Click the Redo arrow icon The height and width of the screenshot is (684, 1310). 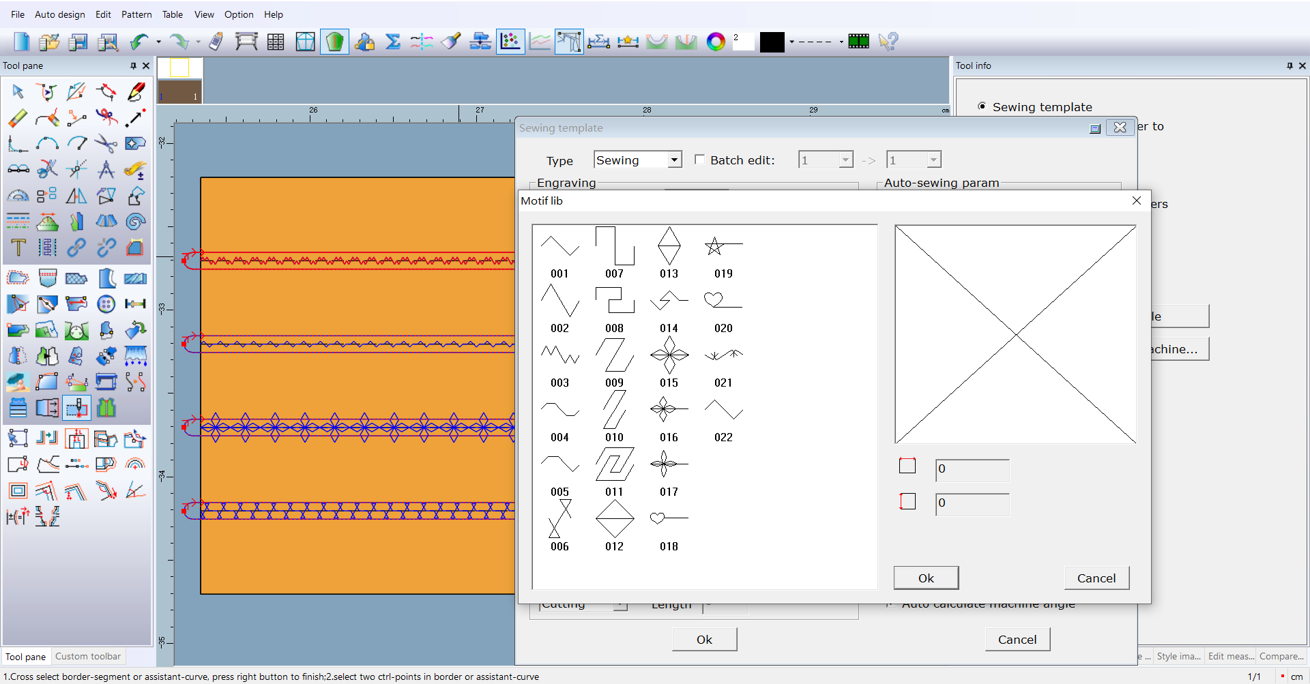pos(179,42)
